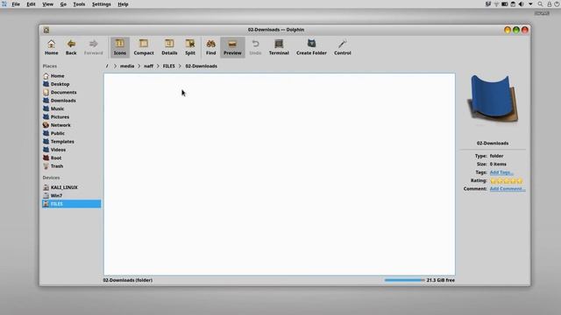The height and width of the screenshot is (315, 561).
Task: Select Public in the Places panel
Action: click(71, 133)
